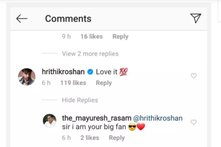This screenshot has width=221, height=147.
Task: Open hrithikroshan's profile picture
Action: tap(27, 77)
